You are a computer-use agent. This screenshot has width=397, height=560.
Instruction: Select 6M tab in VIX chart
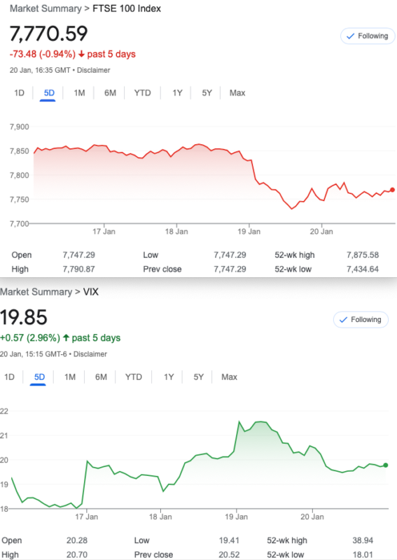[101, 377]
